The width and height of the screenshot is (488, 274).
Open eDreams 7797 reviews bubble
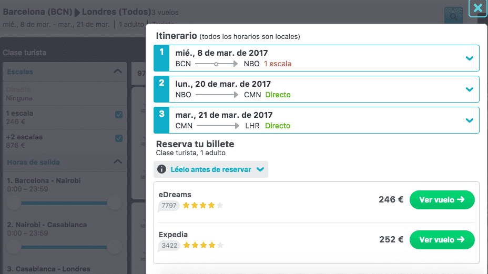tap(169, 206)
